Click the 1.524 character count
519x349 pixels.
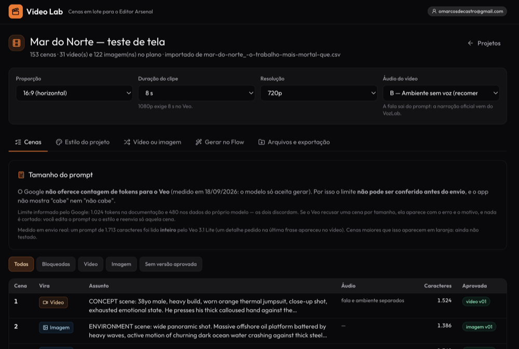[x=444, y=301]
